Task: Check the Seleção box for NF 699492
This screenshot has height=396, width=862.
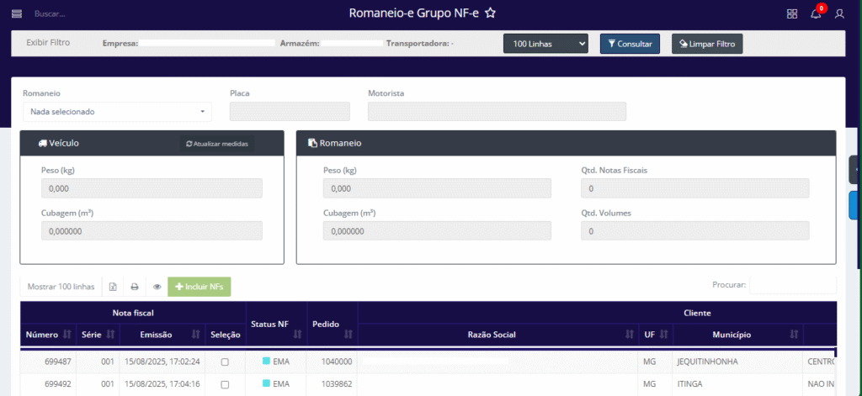Action: 224,384
